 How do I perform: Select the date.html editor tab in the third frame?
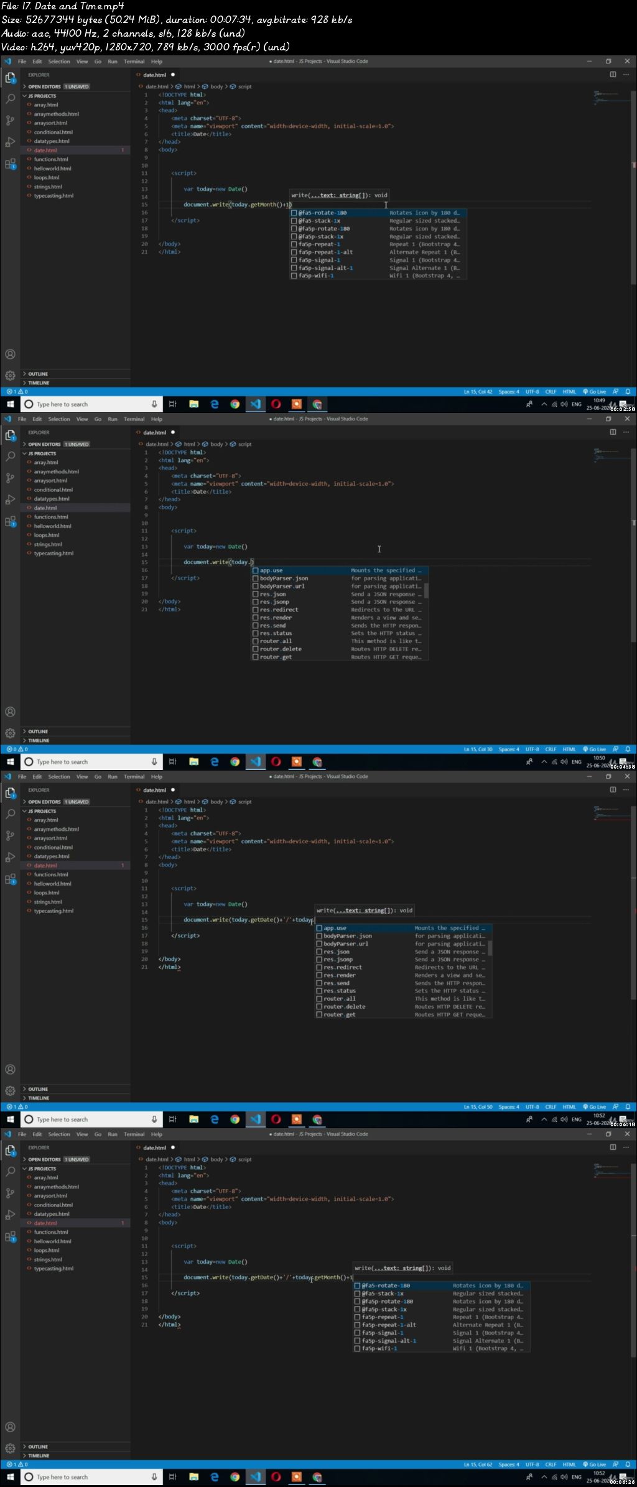point(155,790)
